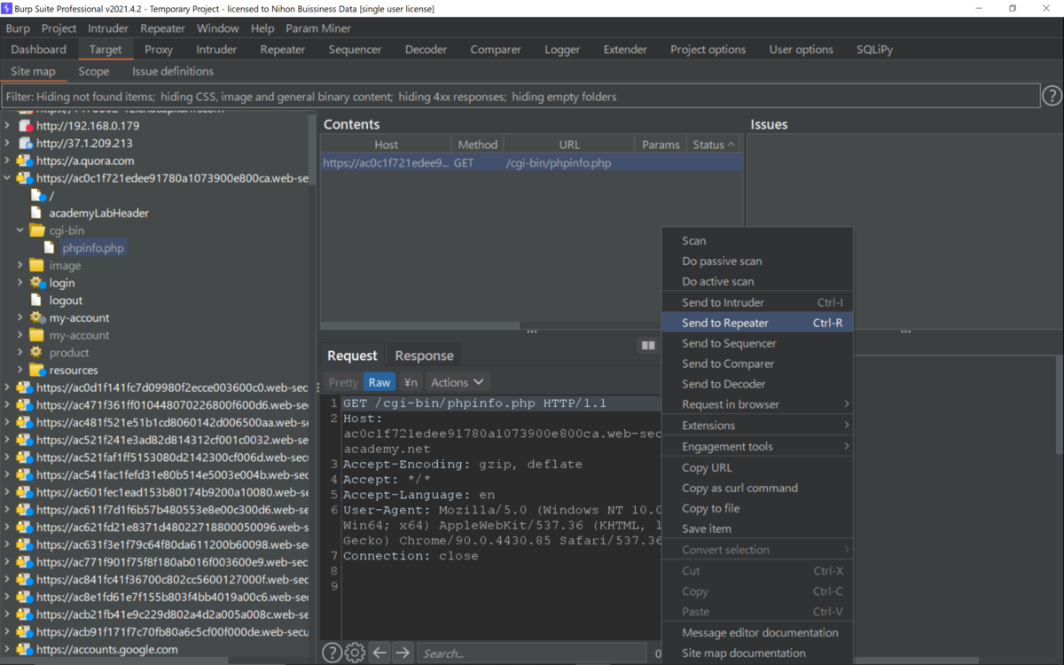
Task: Open the Response tab
Action: coord(424,356)
